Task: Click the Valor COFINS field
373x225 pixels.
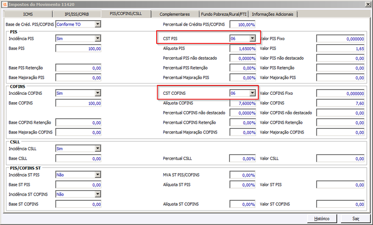Action: 340,103
